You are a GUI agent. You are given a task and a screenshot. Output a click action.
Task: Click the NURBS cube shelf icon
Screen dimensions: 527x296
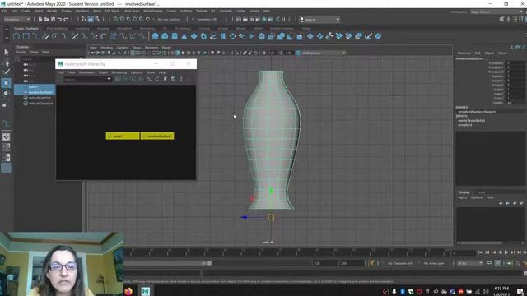(165, 36)
